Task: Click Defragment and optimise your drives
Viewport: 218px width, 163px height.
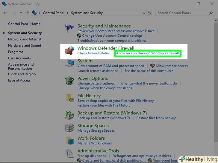Action: pyautogui.click(x=142, y=156)
